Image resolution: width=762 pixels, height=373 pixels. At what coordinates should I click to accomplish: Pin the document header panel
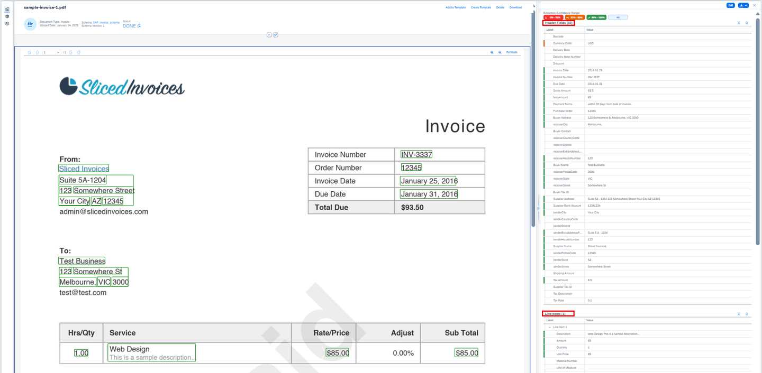[x=276, y=35]
